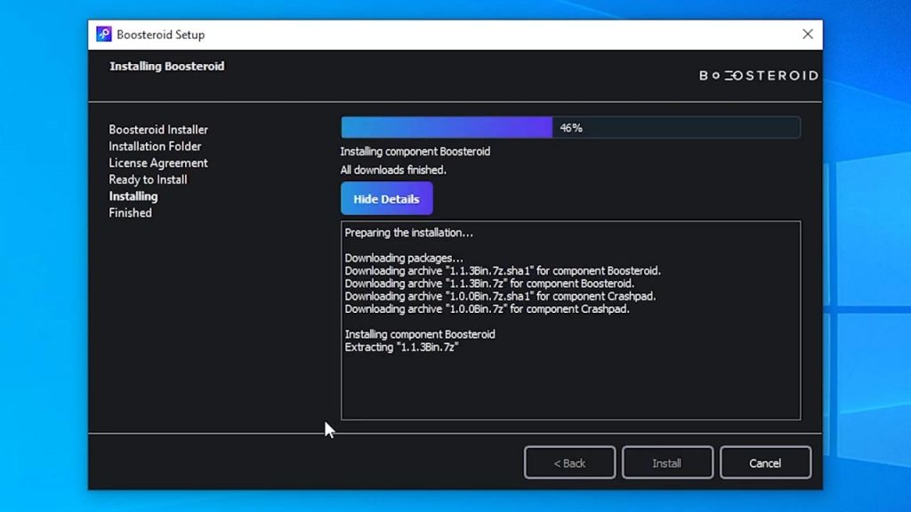Click the installation progress bar
Image resolution: width=911 pixels, height=512 pixels.
point(570,128)
